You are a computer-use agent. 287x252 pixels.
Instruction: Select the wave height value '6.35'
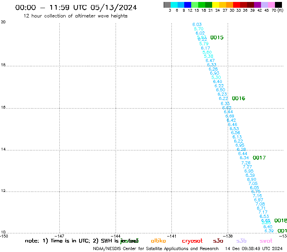225,104
